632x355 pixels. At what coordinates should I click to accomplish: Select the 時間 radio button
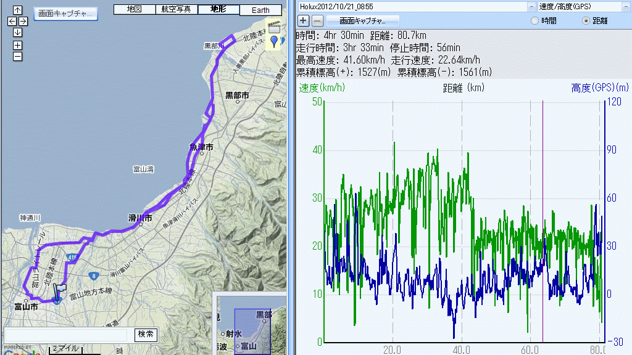tap(534, 21)
